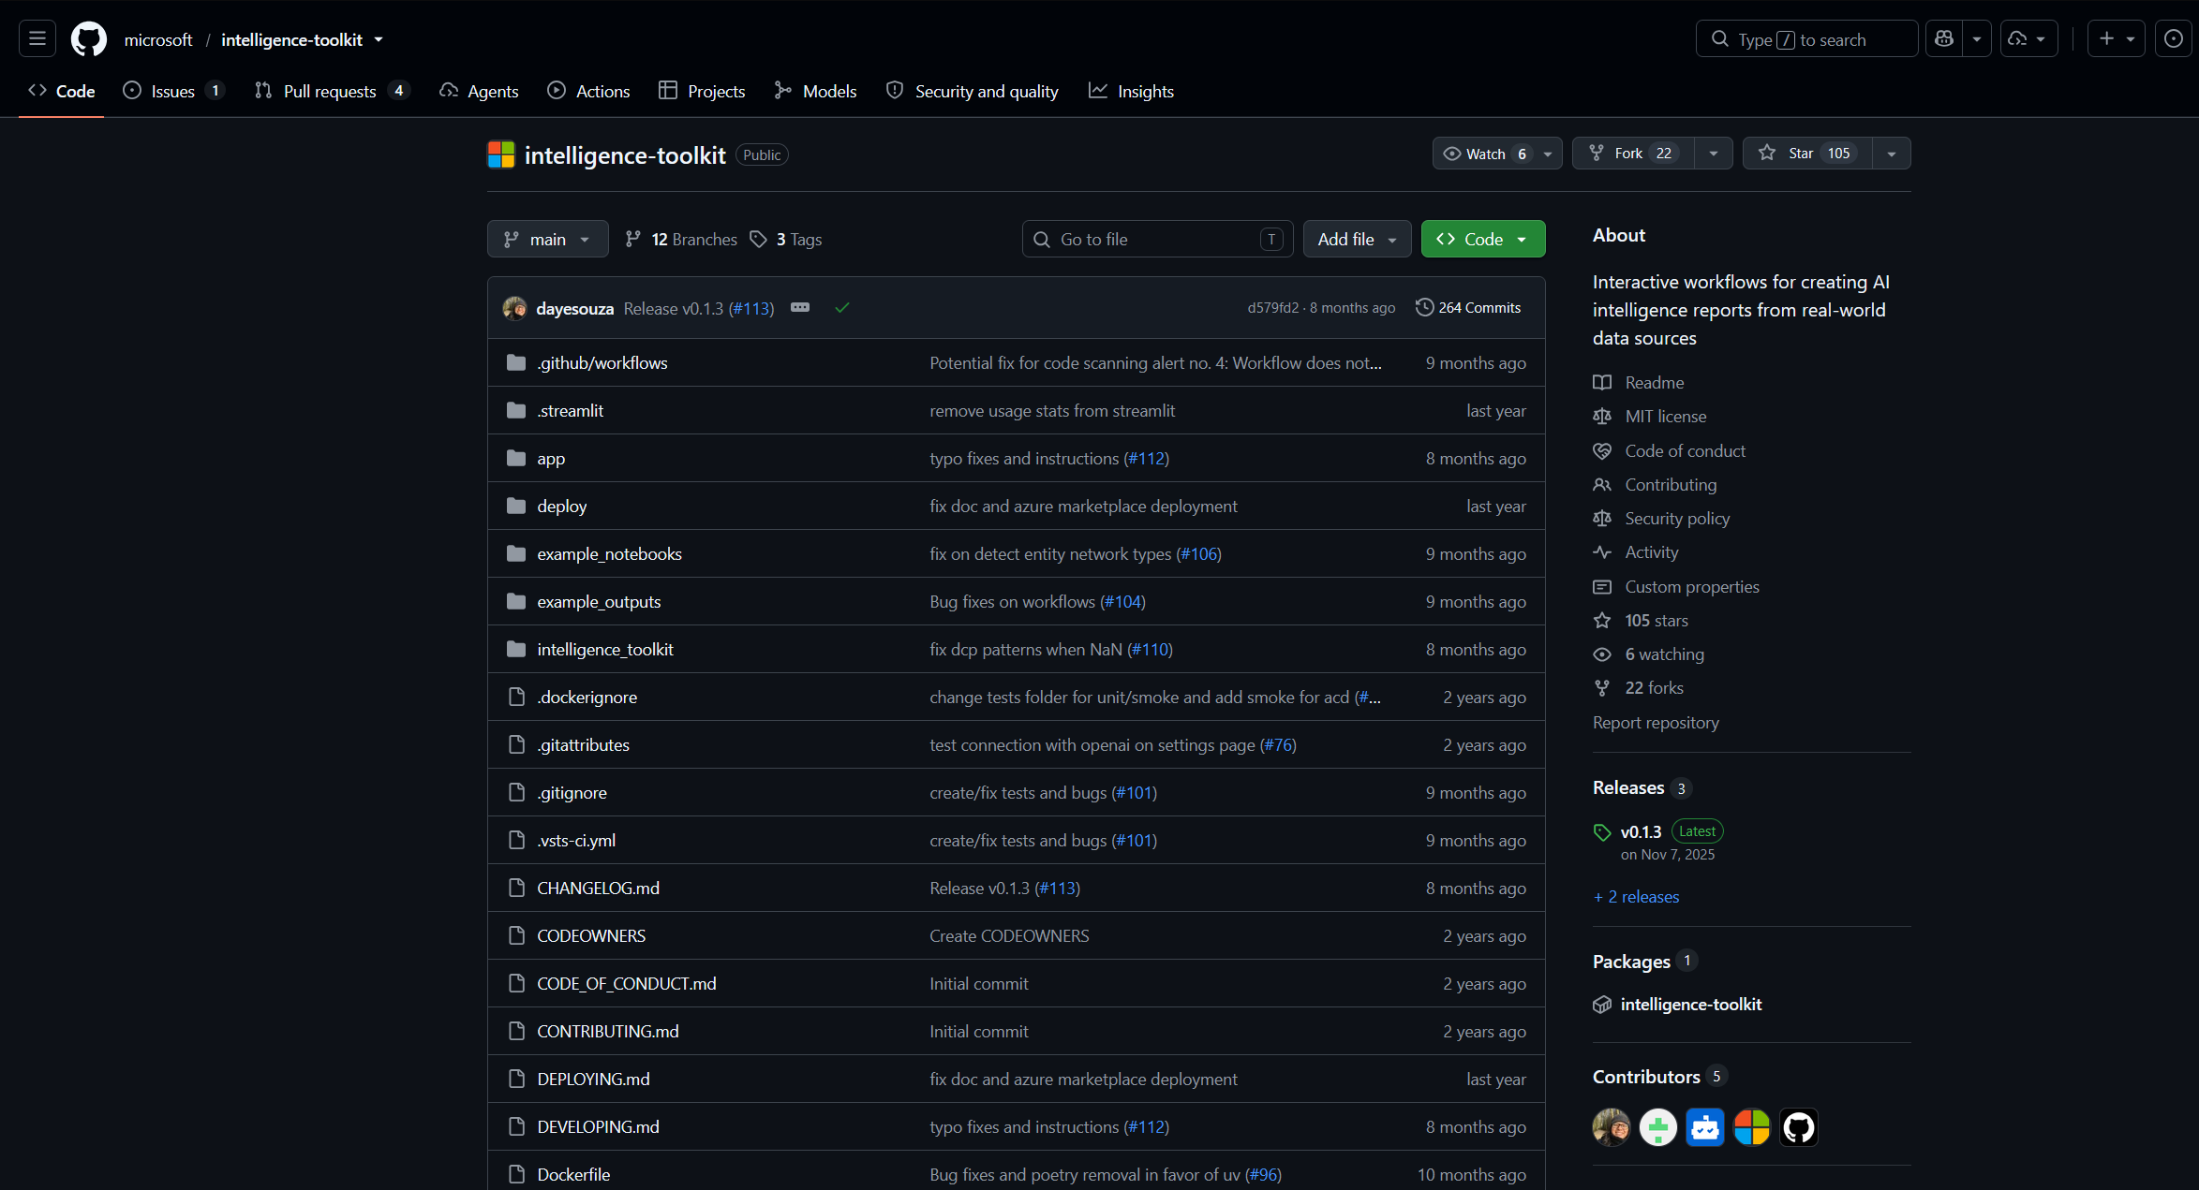Click the microsoft organization link
This screenshot has width=2199, height=1190.
click(157, 39)
